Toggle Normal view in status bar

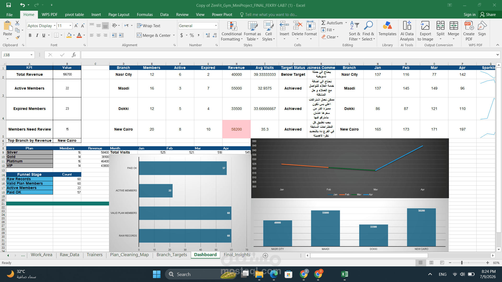click(421, 263)
